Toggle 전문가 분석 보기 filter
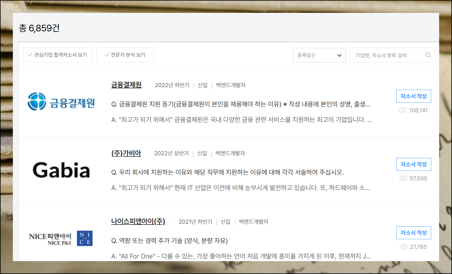The height and width of the screenshot is (274, 452). 125,55
